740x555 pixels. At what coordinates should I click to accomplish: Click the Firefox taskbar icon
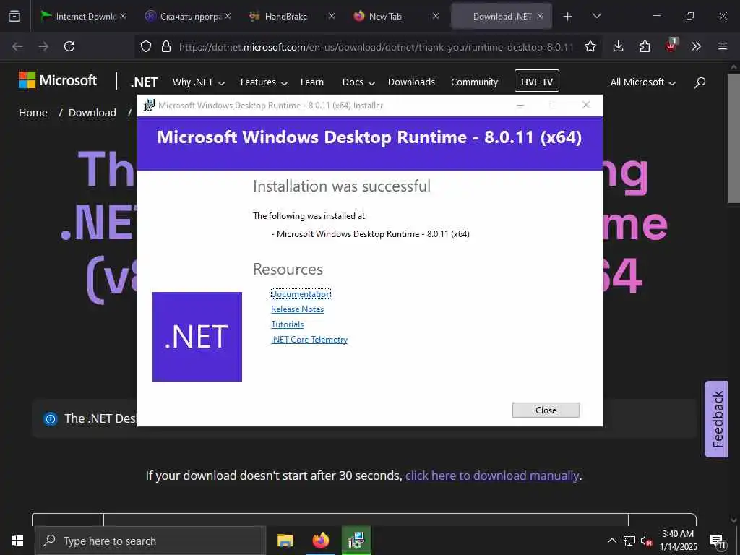tap(320, 541)
